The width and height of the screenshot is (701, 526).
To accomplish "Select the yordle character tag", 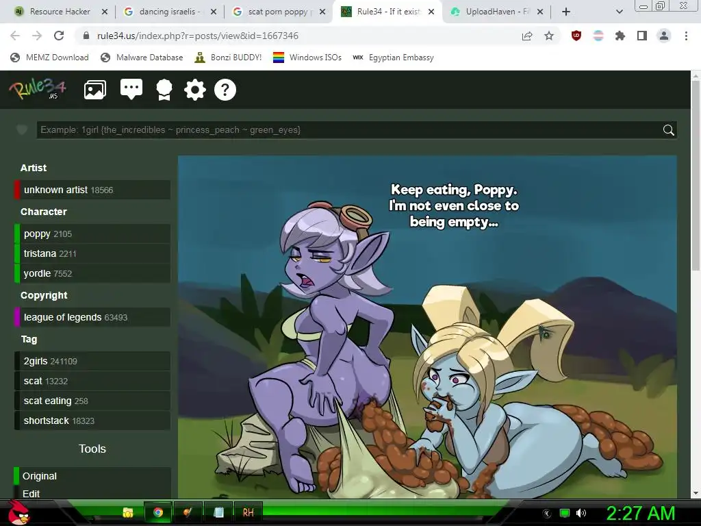I will 92,273.
